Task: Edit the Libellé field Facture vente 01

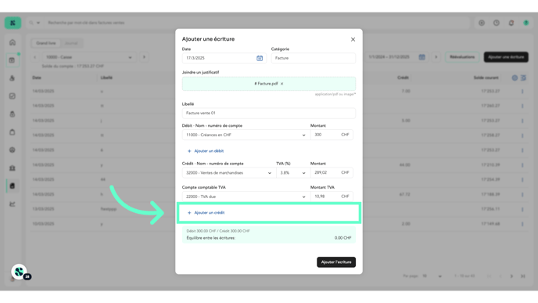Action: pyautogui.click(x=269, y=113)
